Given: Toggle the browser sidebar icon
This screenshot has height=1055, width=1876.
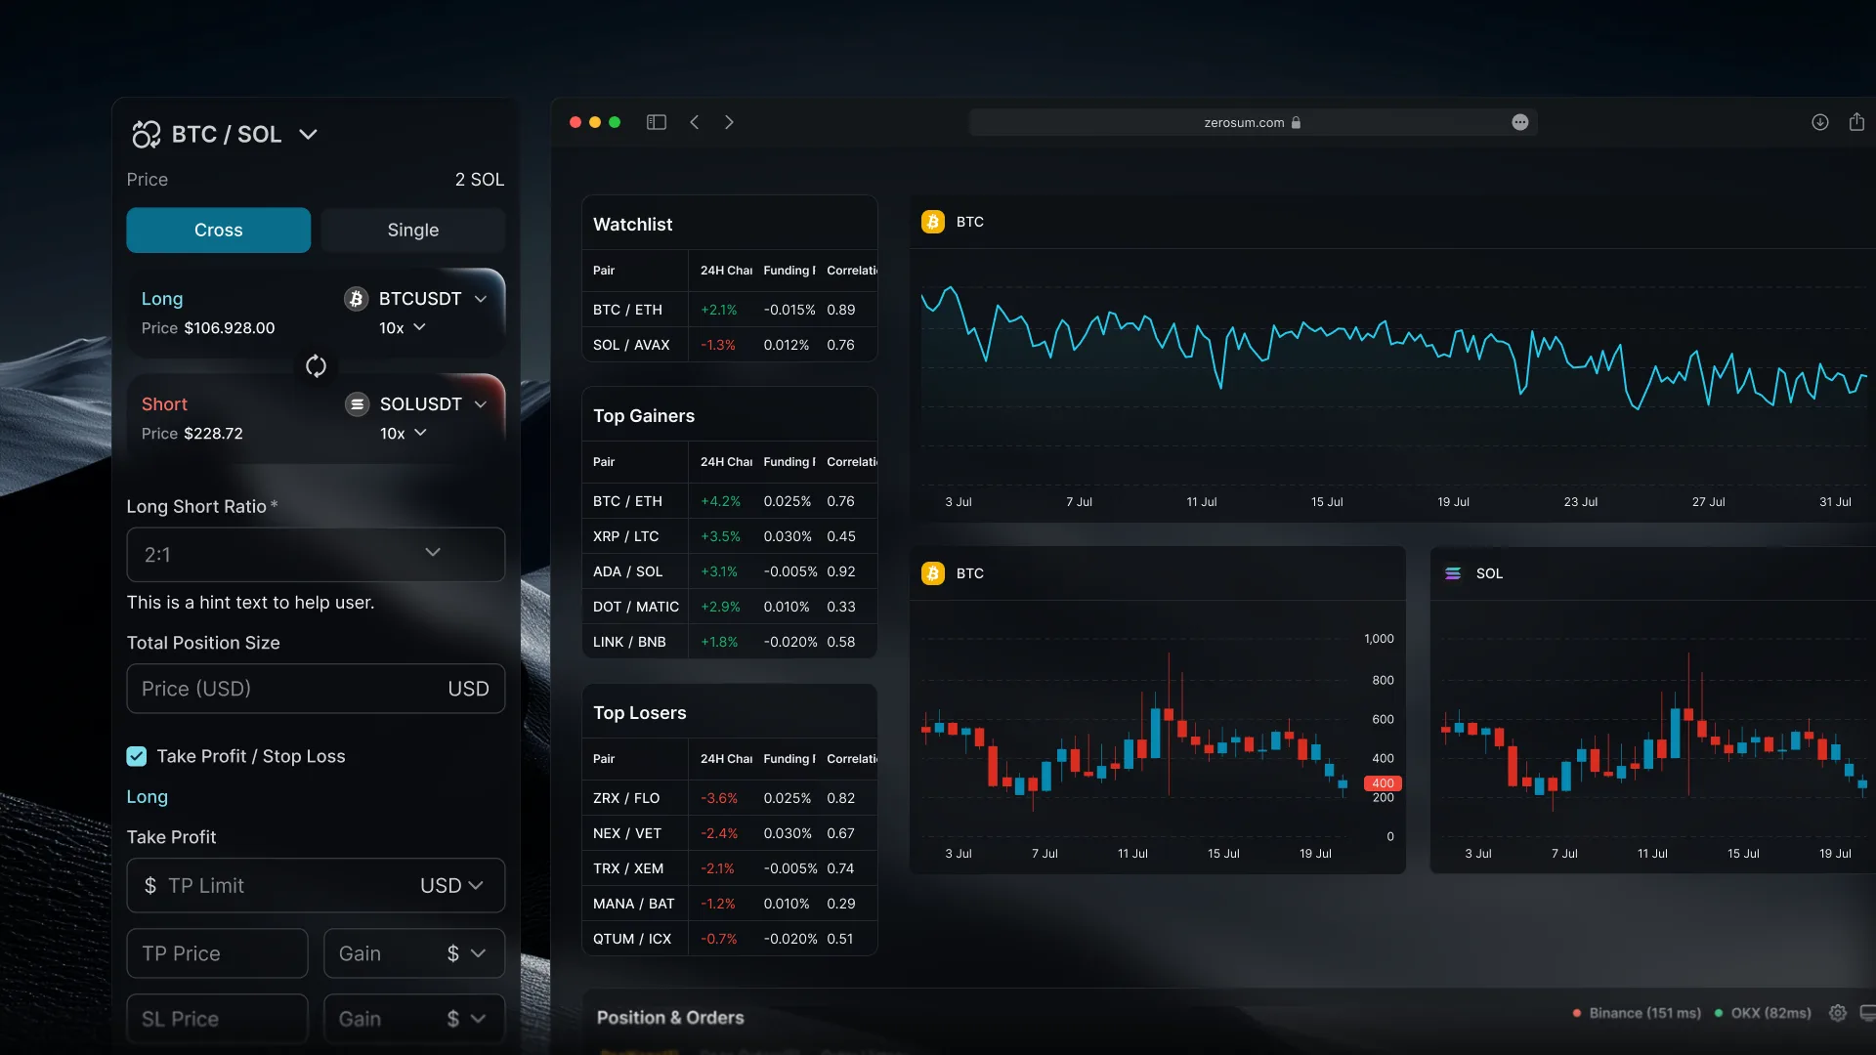Looking at the screenshot, I should tap(657, 122).
